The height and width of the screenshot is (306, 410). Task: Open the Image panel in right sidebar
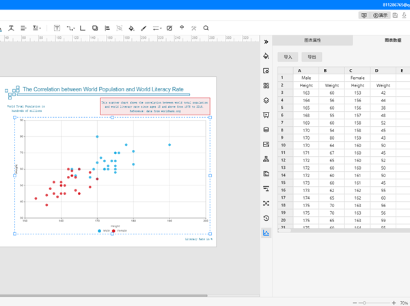tap(266, 144)
